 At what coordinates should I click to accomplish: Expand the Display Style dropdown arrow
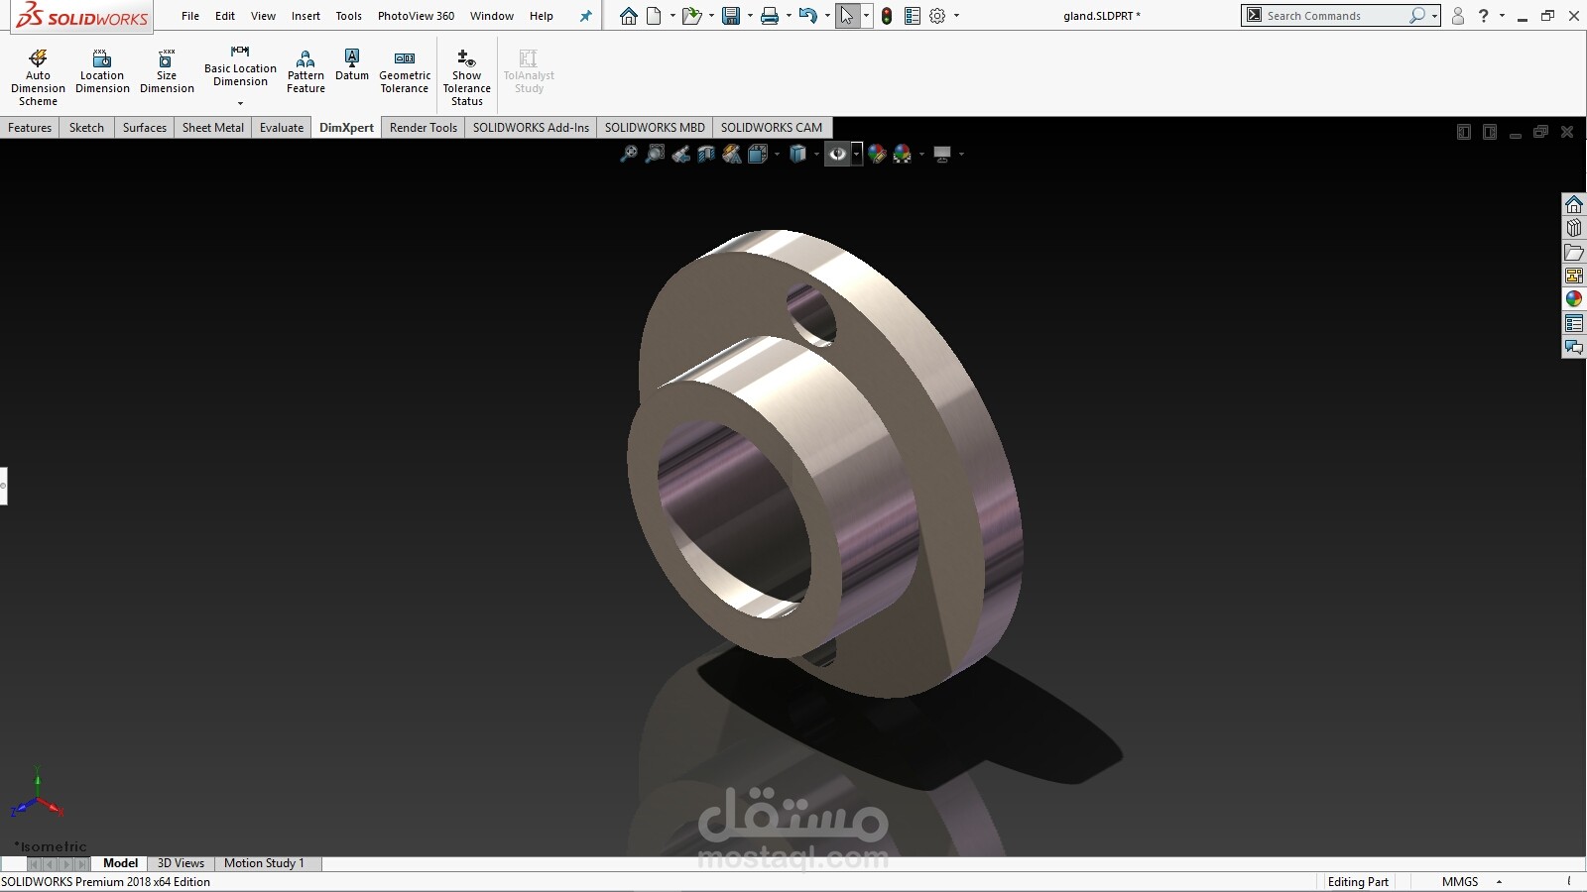pyautogui.click(x=816, y=154)
